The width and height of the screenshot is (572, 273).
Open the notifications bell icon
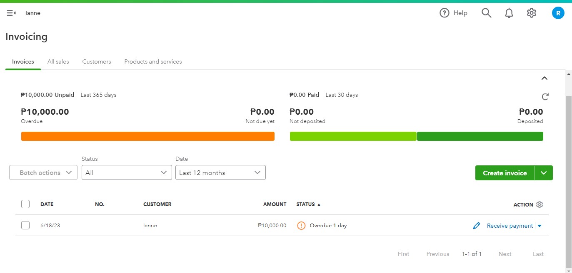(509, 13)
